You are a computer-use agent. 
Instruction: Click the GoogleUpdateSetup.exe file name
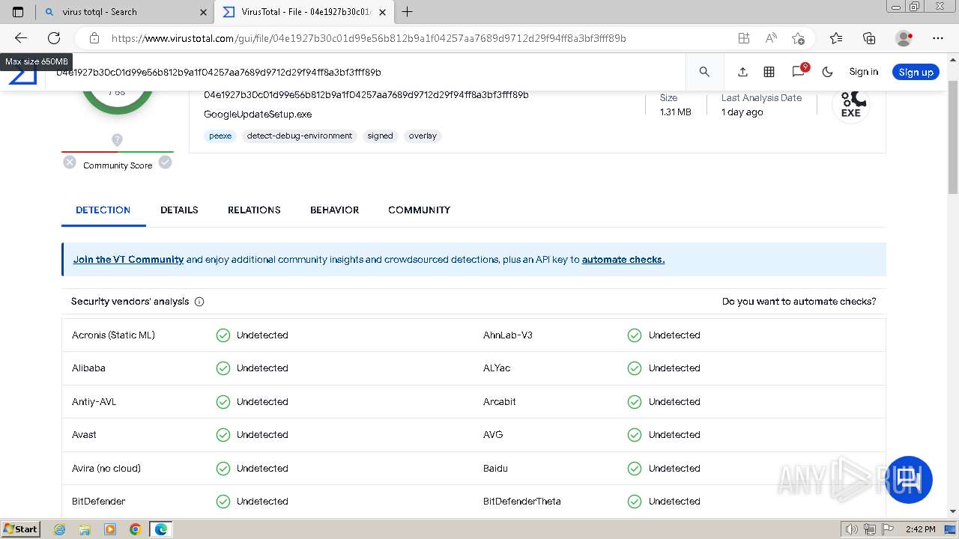pos(258,115)
